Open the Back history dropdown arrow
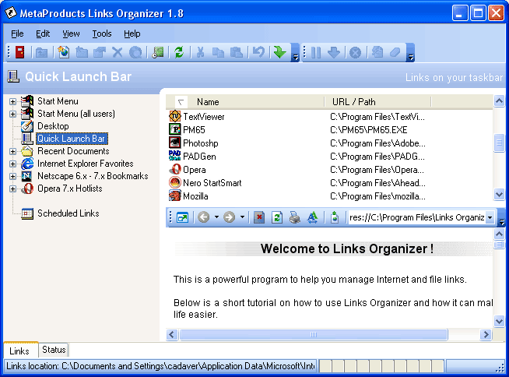 [216, 217]
